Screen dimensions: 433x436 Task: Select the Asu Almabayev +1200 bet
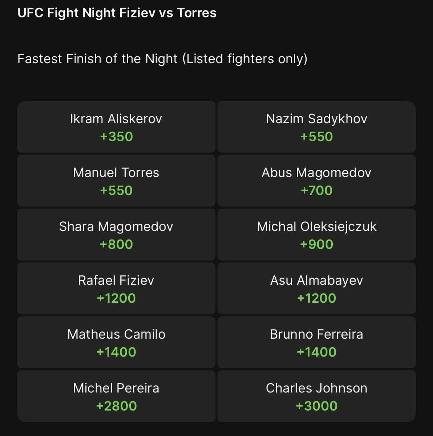tap(316, 288)
